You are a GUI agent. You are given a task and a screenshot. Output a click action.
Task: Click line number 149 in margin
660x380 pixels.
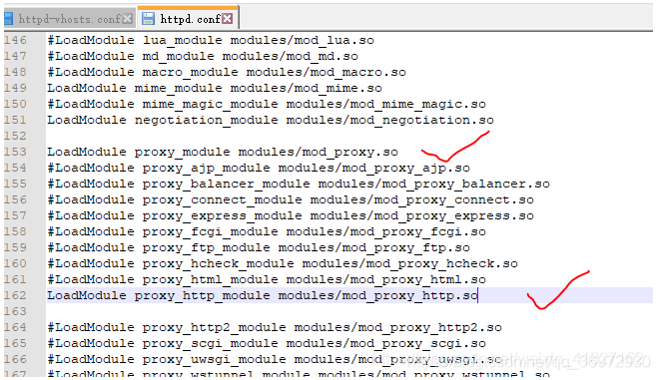click(x=16, y=89)
